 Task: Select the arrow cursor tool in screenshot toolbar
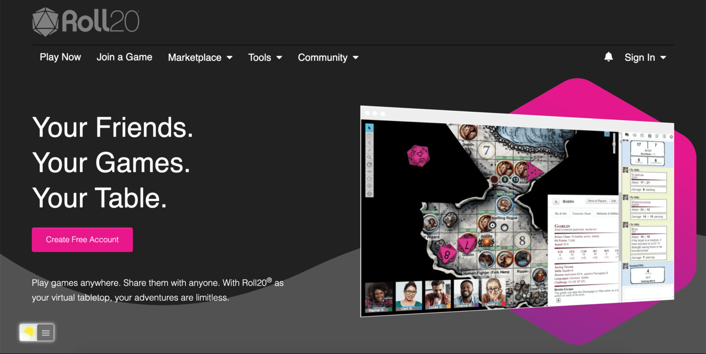tap(370, 128)
